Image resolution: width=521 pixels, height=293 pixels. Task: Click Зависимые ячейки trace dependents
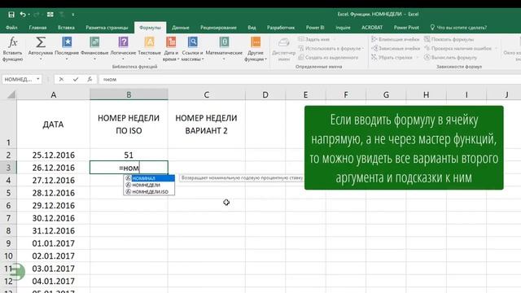coord(396,49)
